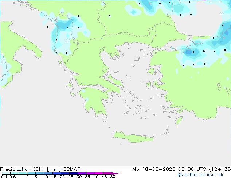Click the '00..06 UTC' time label
This screenshot has height=178, width=231.
[192, 169]
